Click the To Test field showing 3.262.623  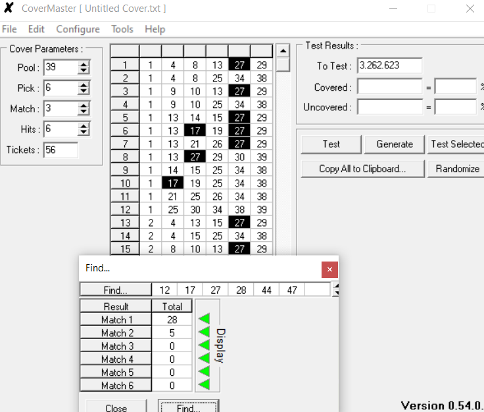click(389, 66)
